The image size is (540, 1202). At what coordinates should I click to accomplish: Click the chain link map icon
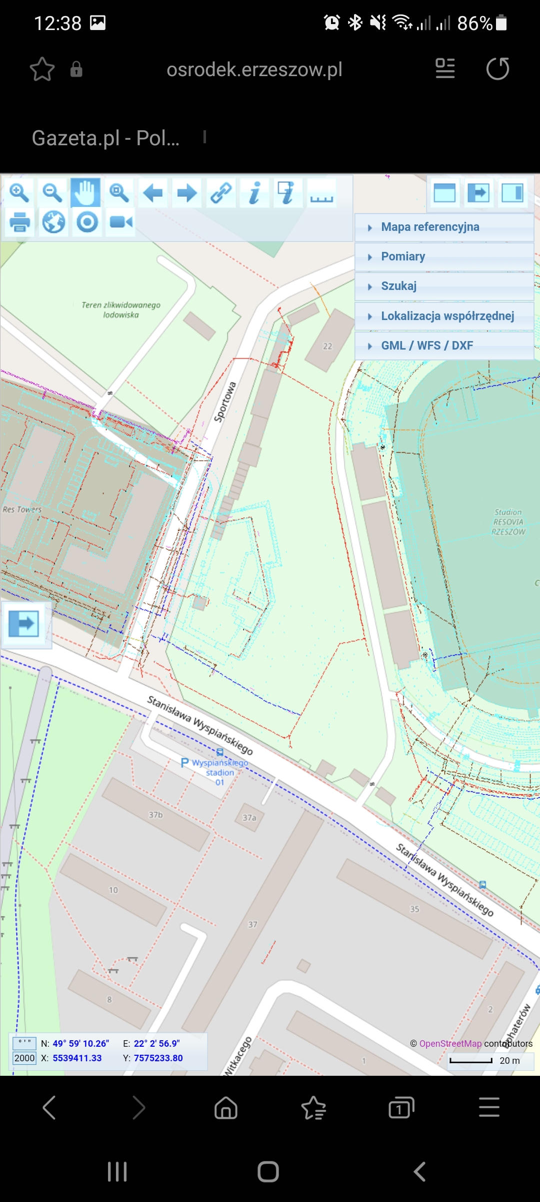(x=220, y=193)
